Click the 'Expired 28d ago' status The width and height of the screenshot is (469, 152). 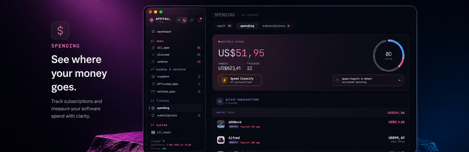click(x=250, y=142)
